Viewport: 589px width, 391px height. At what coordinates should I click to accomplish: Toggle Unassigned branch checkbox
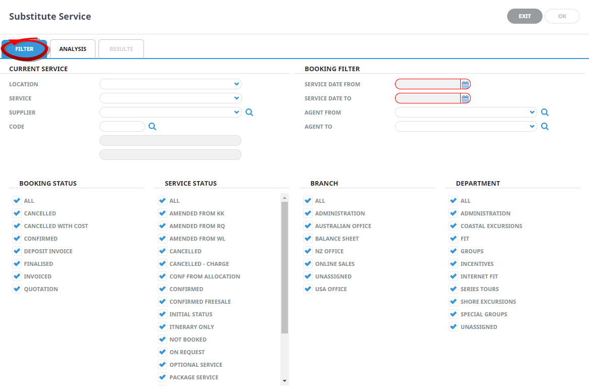pyautogui.click(x=308, y=276)
